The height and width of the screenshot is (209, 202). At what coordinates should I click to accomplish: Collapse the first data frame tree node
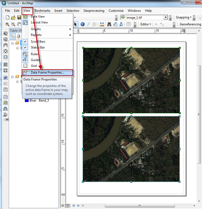click(x=12, y=43)
